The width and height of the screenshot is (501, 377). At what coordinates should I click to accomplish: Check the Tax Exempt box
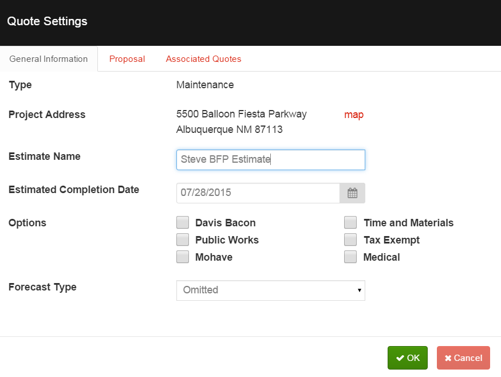pyautogui.click(x=350, y=239)
